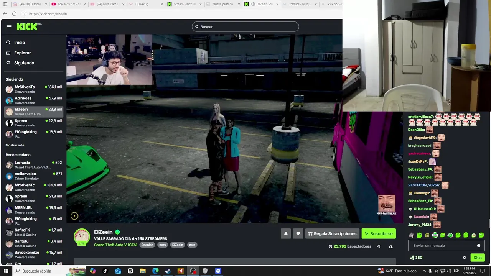Click the kick.com/elzeein address bar

tap(180, 14)
